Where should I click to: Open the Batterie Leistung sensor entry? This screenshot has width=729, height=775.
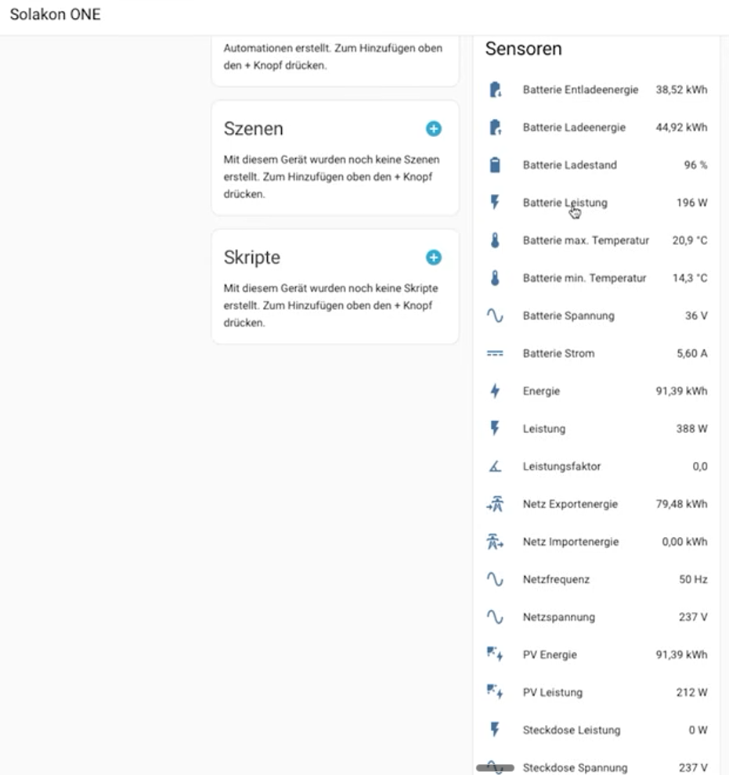(x=565, y=203)
